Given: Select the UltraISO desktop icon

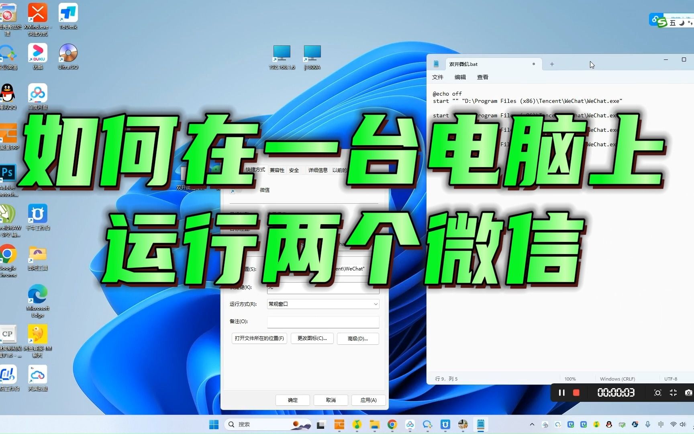Looking at the screenshot, I should 68,56.
